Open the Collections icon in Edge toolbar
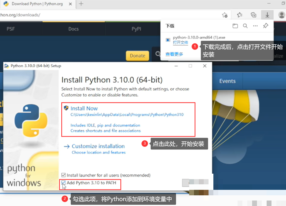 pyautogui.click(x=253, y=15)
